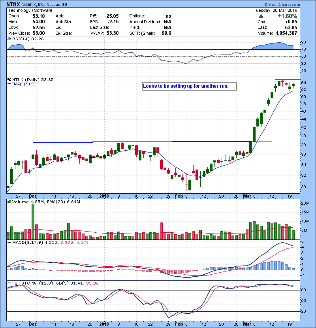Click the P/E value -25.05
Image resolution: width=316 pixels, height=328 pixels.
[112, 16]
